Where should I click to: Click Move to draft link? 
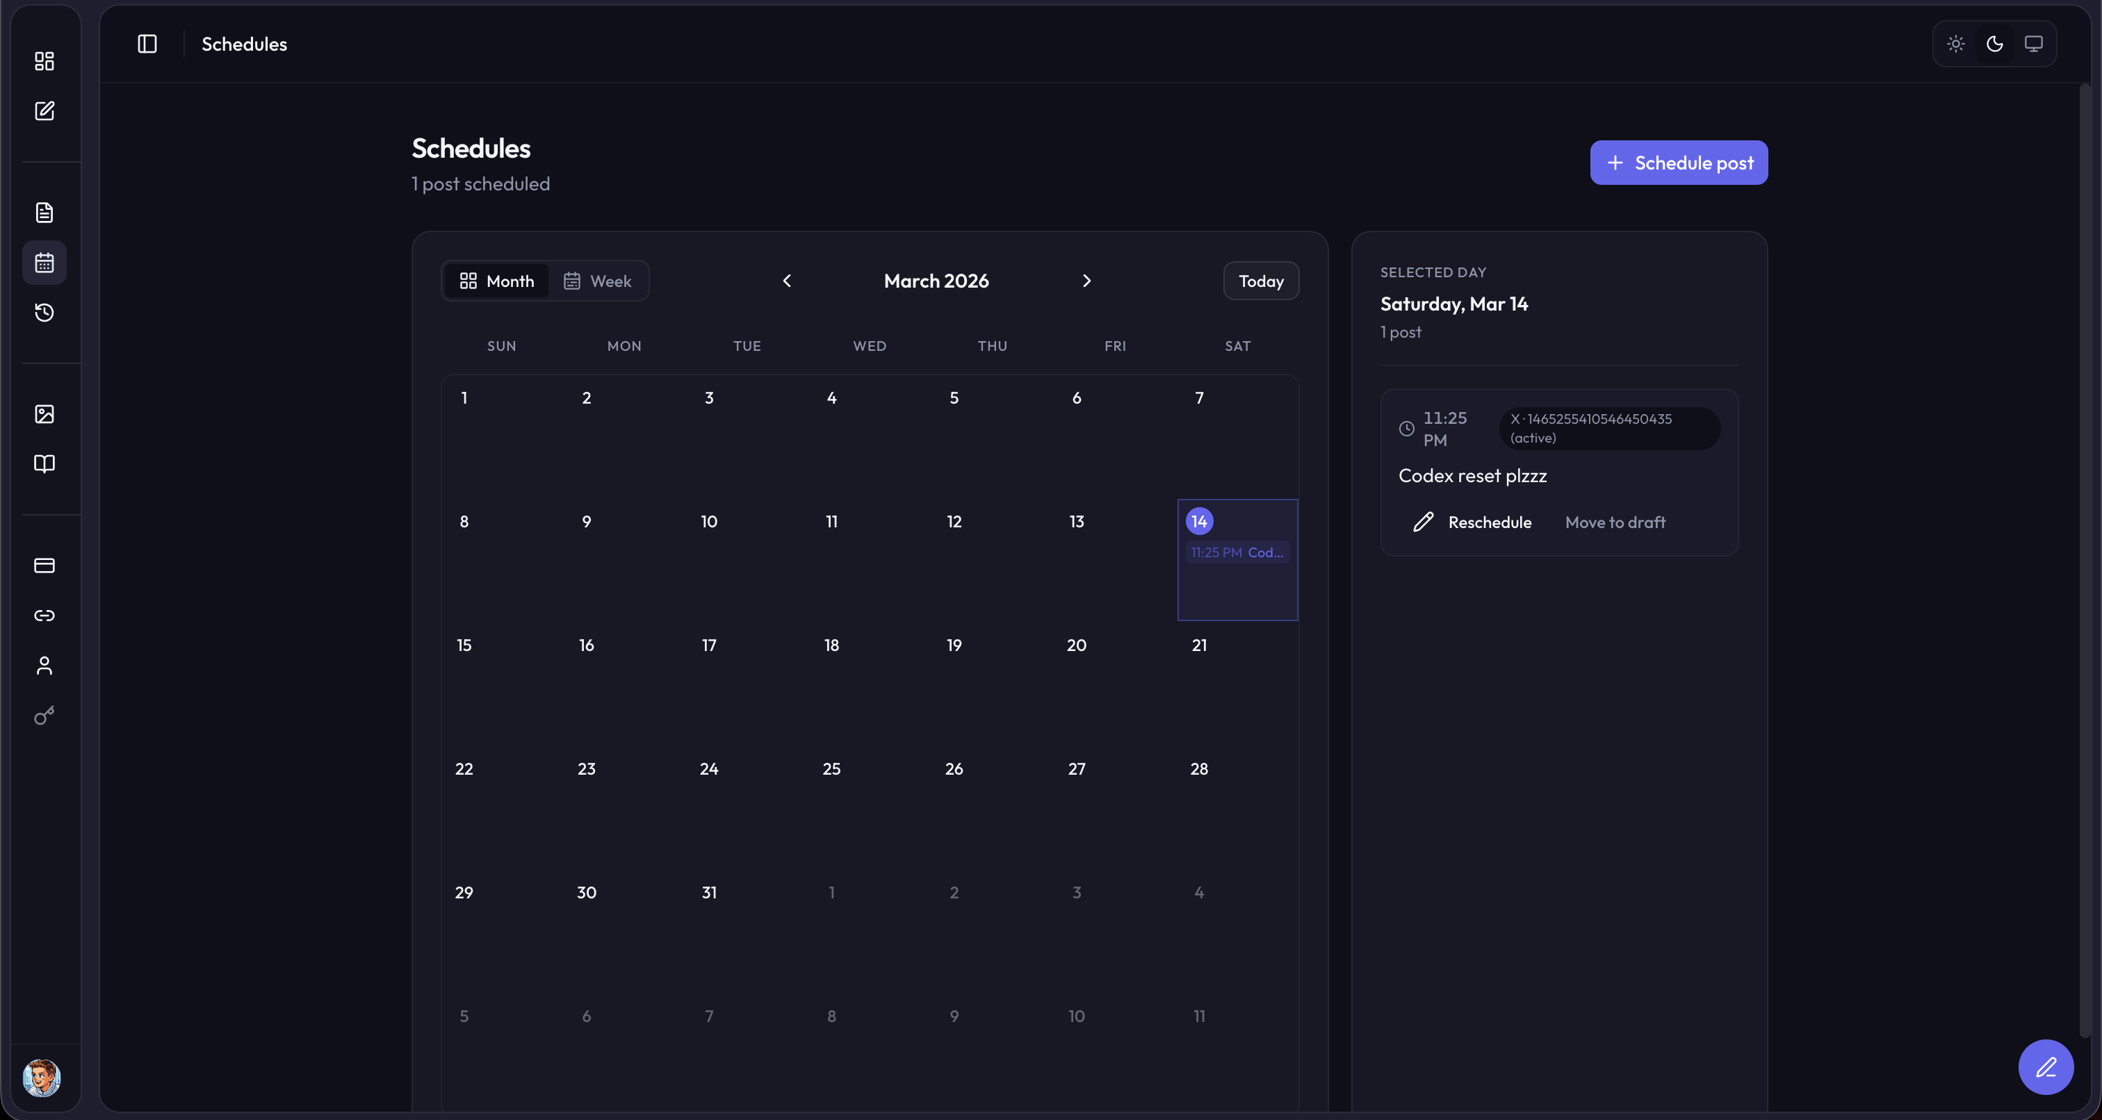coord(1615,522)
